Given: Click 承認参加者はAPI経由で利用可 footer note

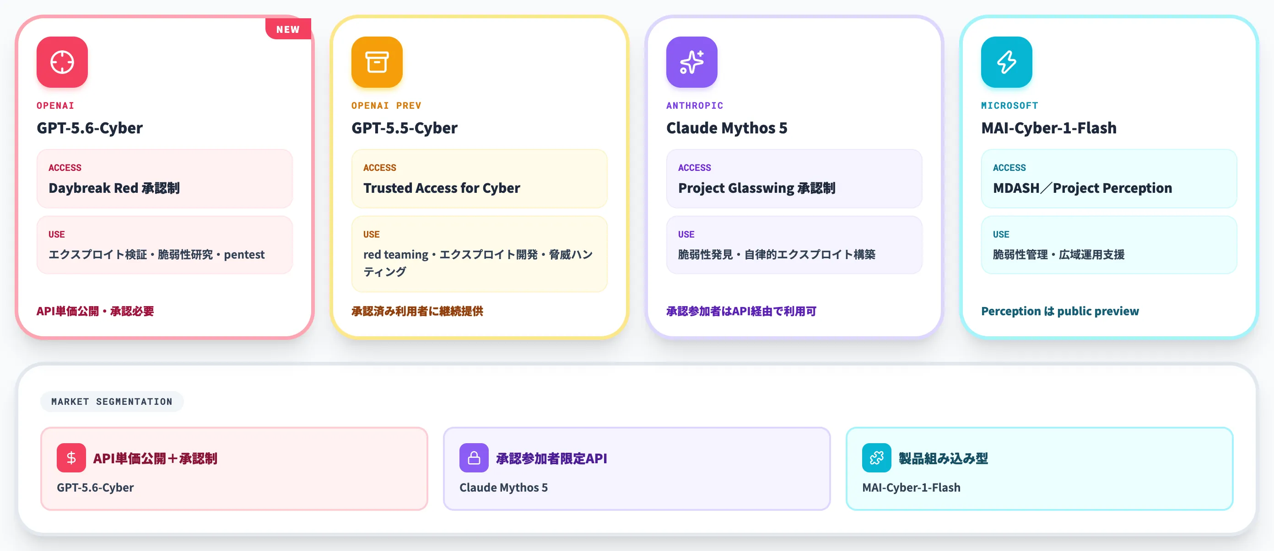Looking at the screenshot, I should coord(741,311).
